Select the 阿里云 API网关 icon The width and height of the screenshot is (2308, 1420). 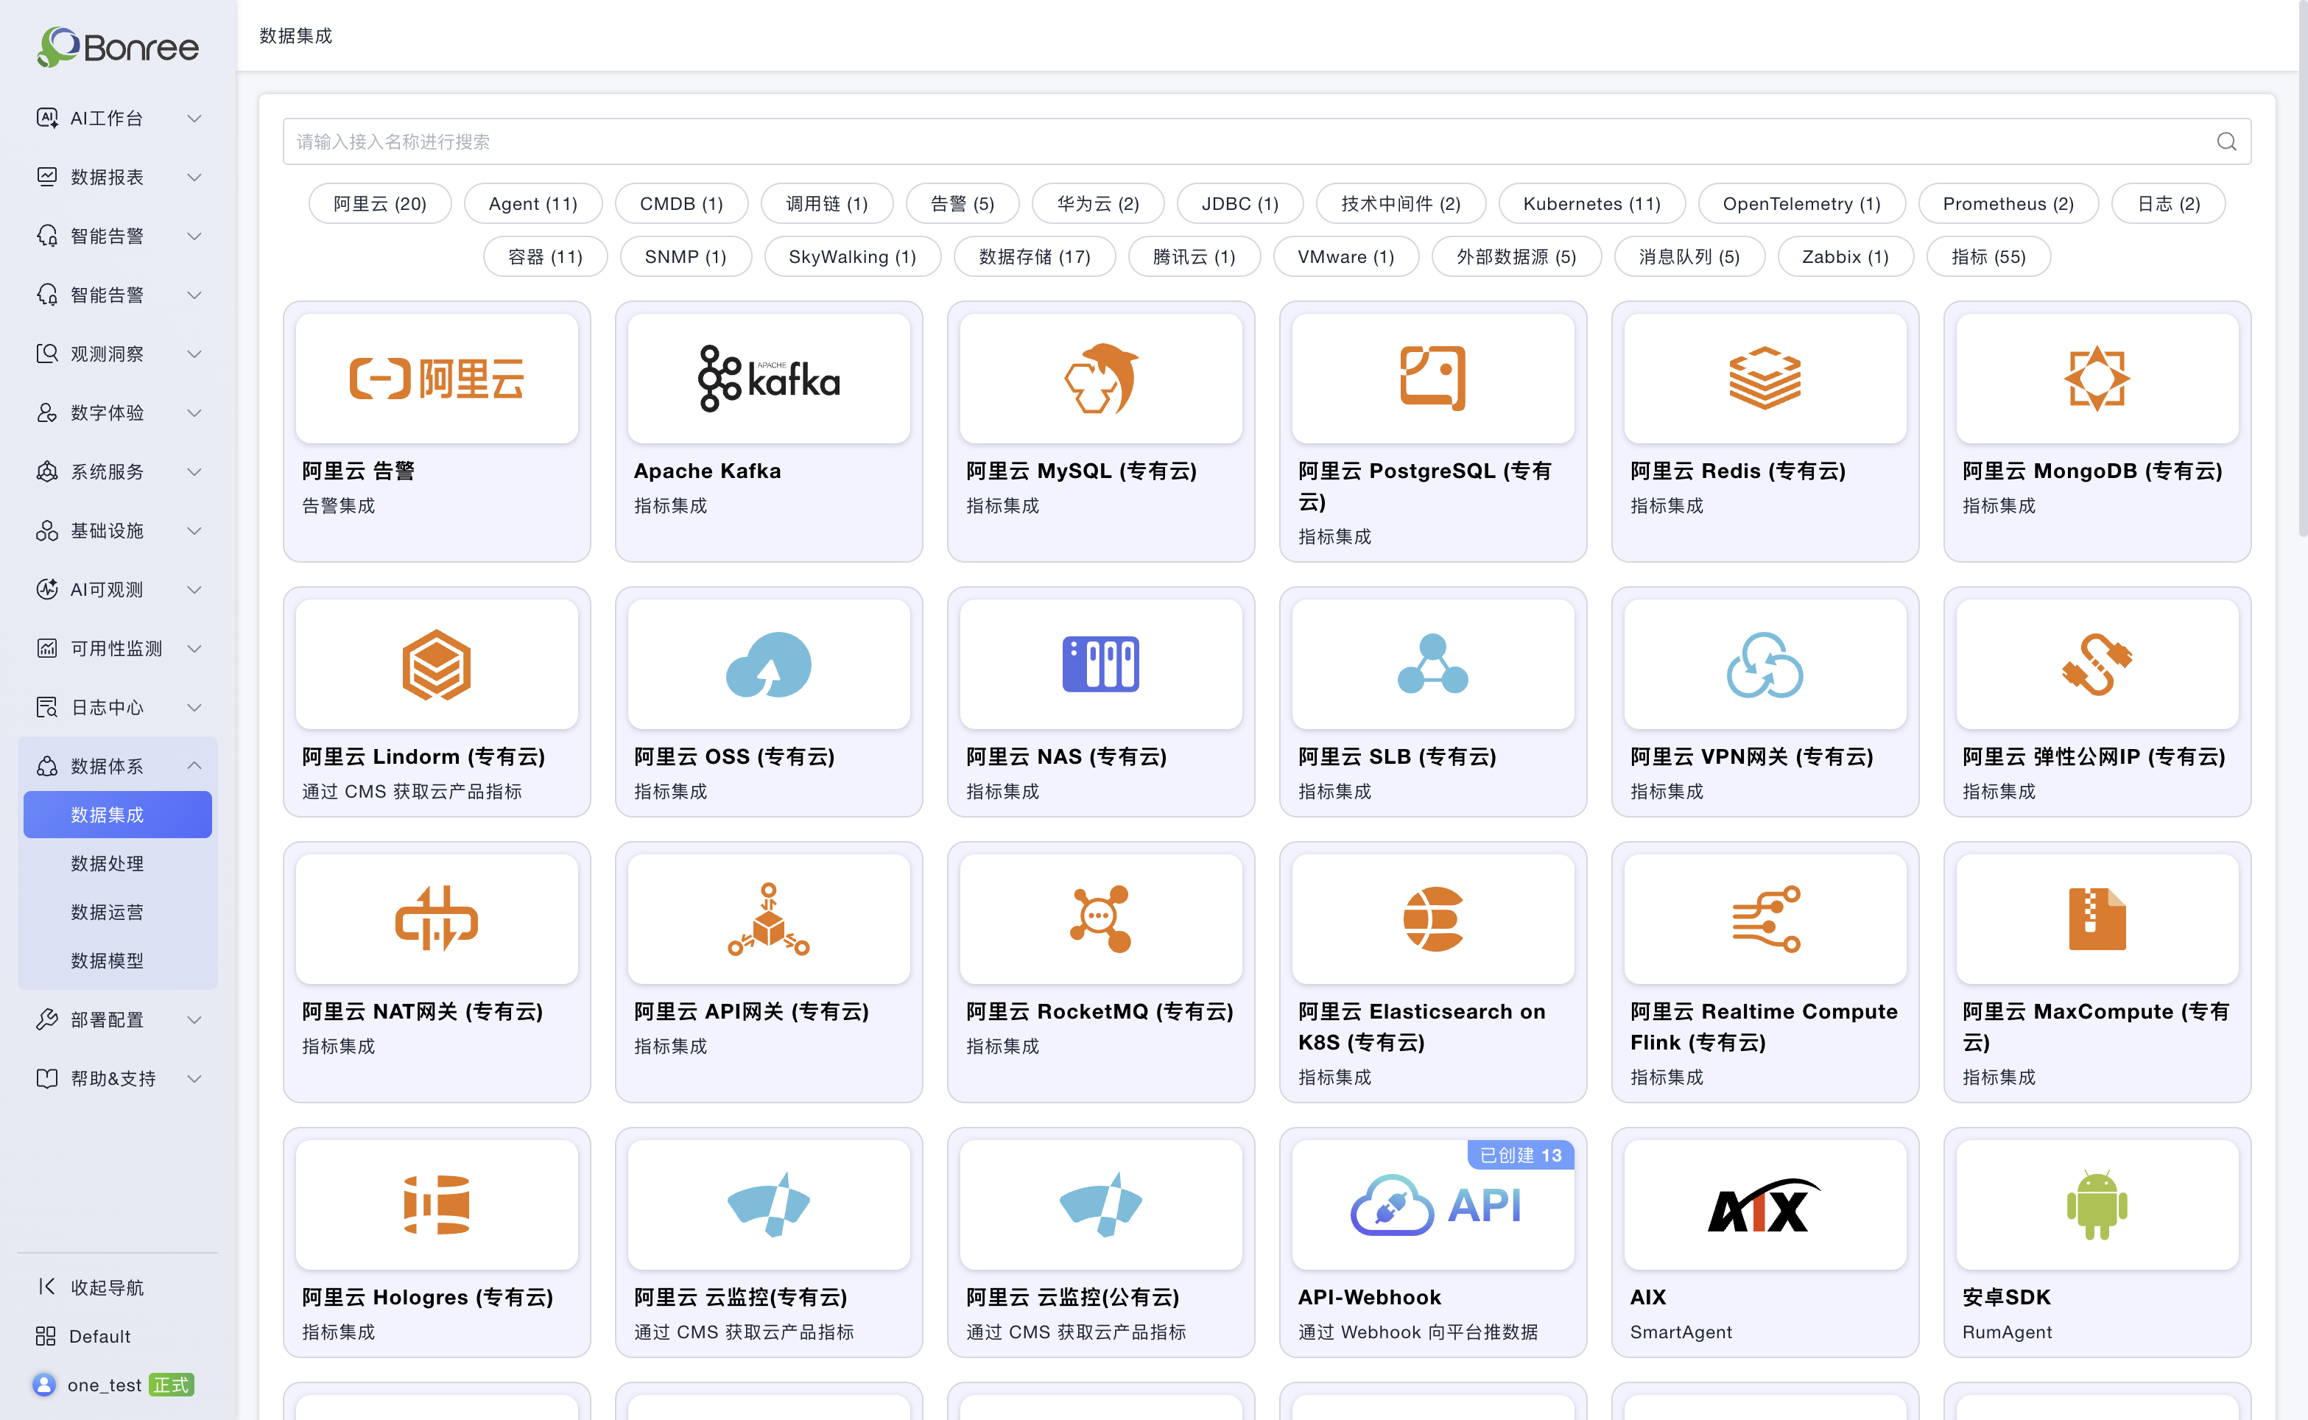pos(768,918)
